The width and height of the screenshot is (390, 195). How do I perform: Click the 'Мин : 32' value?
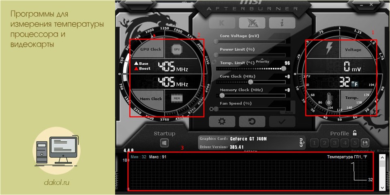click(139, 157)
